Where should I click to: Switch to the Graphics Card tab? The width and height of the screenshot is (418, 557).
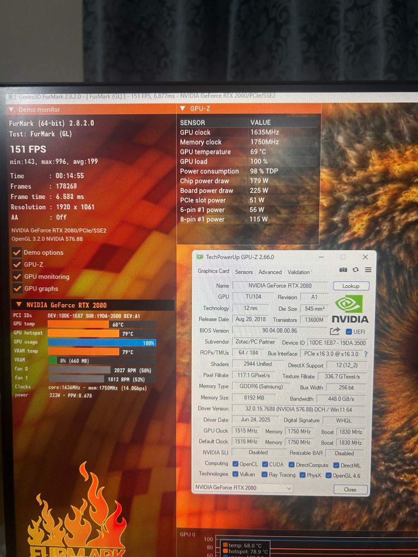[x=213, y=271]
